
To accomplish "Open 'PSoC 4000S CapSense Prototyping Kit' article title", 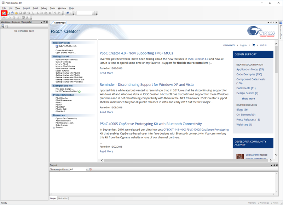I will pyautogui.click(x=151, y=124).
